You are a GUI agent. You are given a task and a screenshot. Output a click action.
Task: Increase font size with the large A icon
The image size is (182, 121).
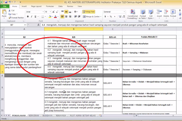53,12
